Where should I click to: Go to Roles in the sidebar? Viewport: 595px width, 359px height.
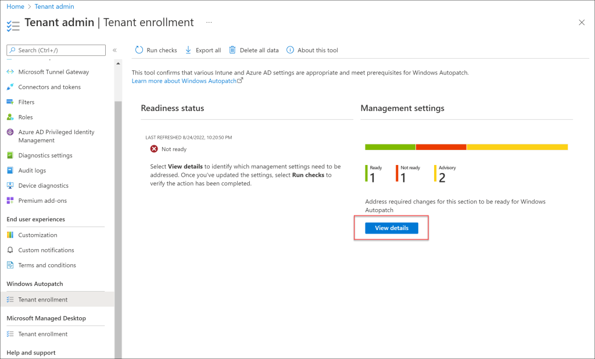(x=26, y=117)
